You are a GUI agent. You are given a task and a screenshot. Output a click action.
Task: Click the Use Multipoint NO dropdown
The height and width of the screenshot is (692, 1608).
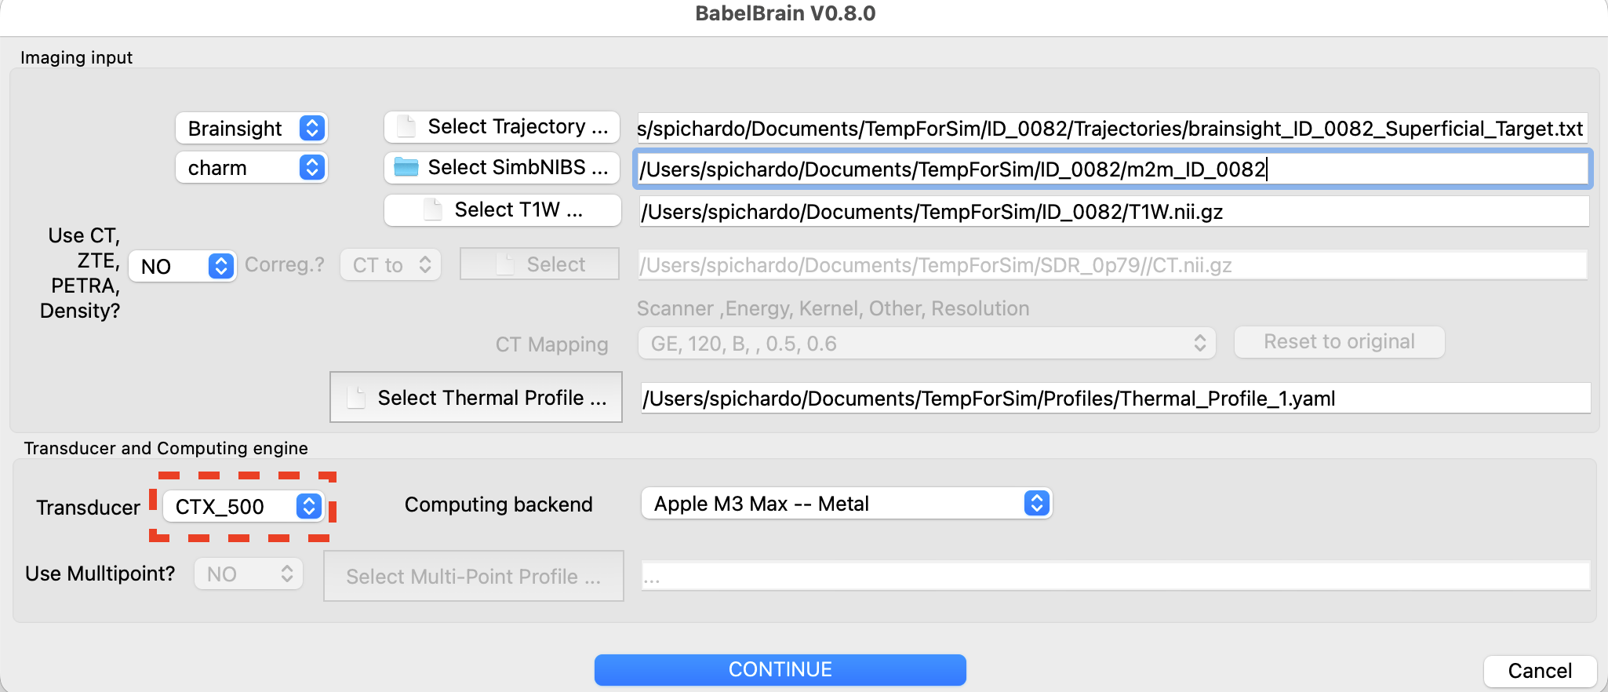click(x=249, y=574)
